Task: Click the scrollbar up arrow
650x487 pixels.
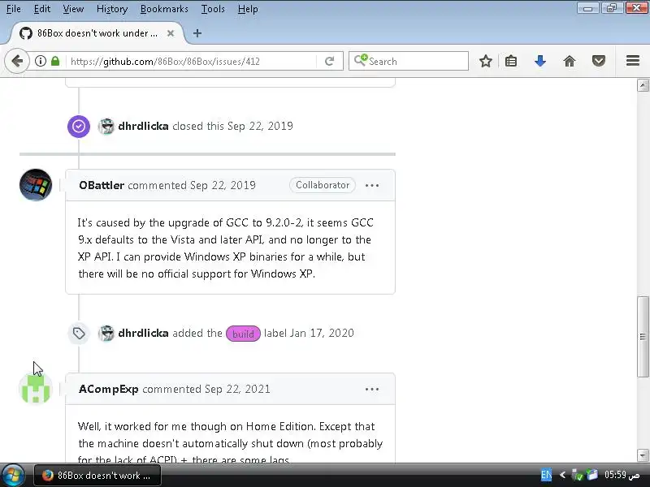Action: point(643,85)
